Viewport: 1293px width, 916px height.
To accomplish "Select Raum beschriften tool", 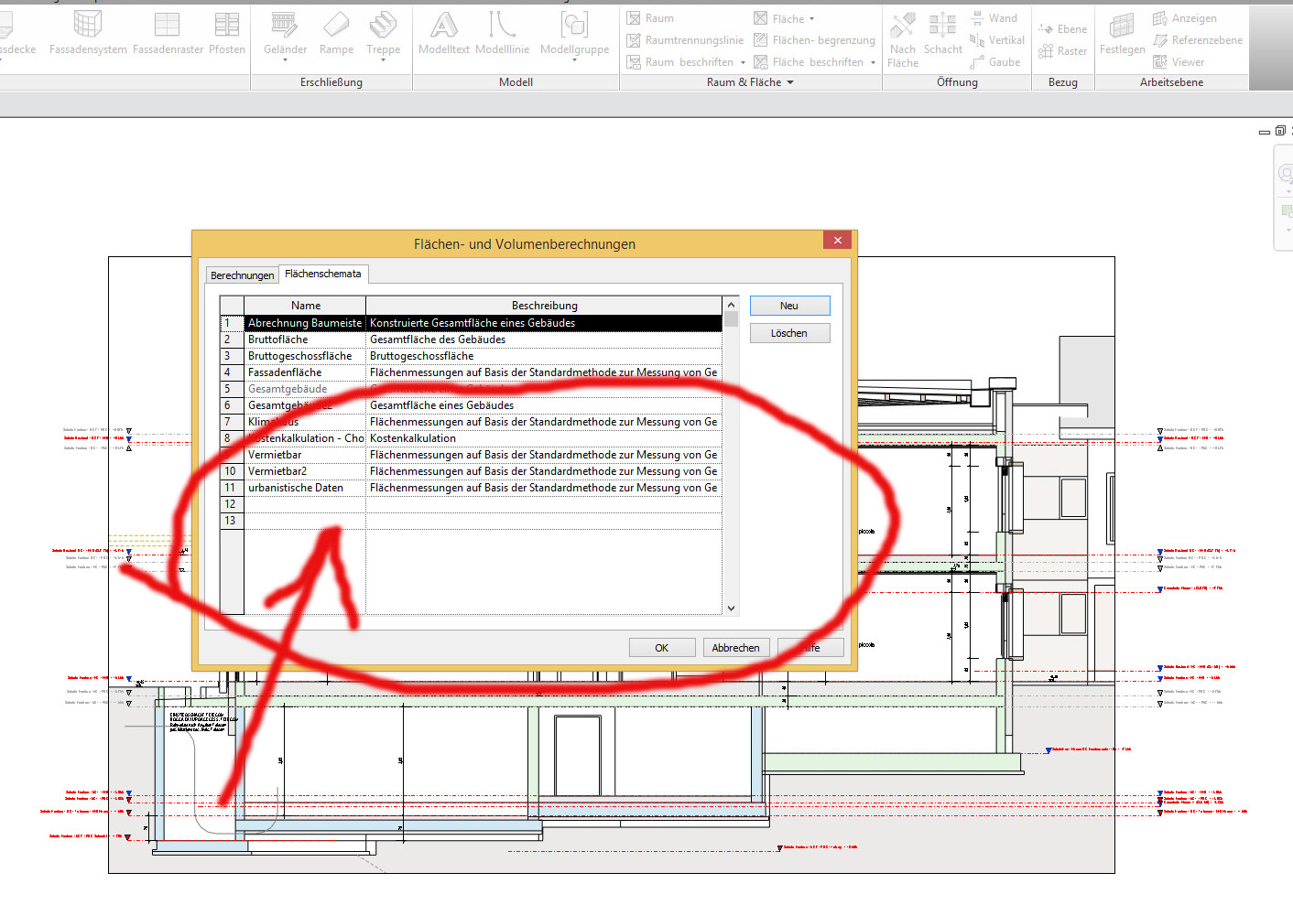I will (x=680, y=62).
